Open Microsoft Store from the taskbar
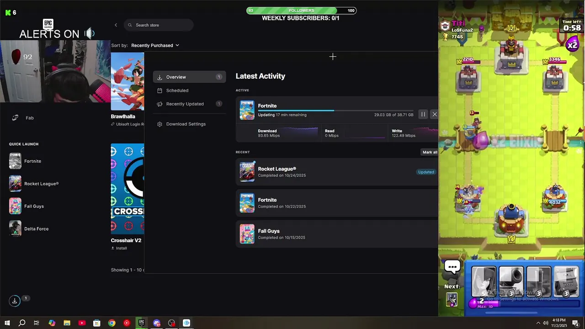This screenshot has height=329, width=585. (x=97, y=323)
